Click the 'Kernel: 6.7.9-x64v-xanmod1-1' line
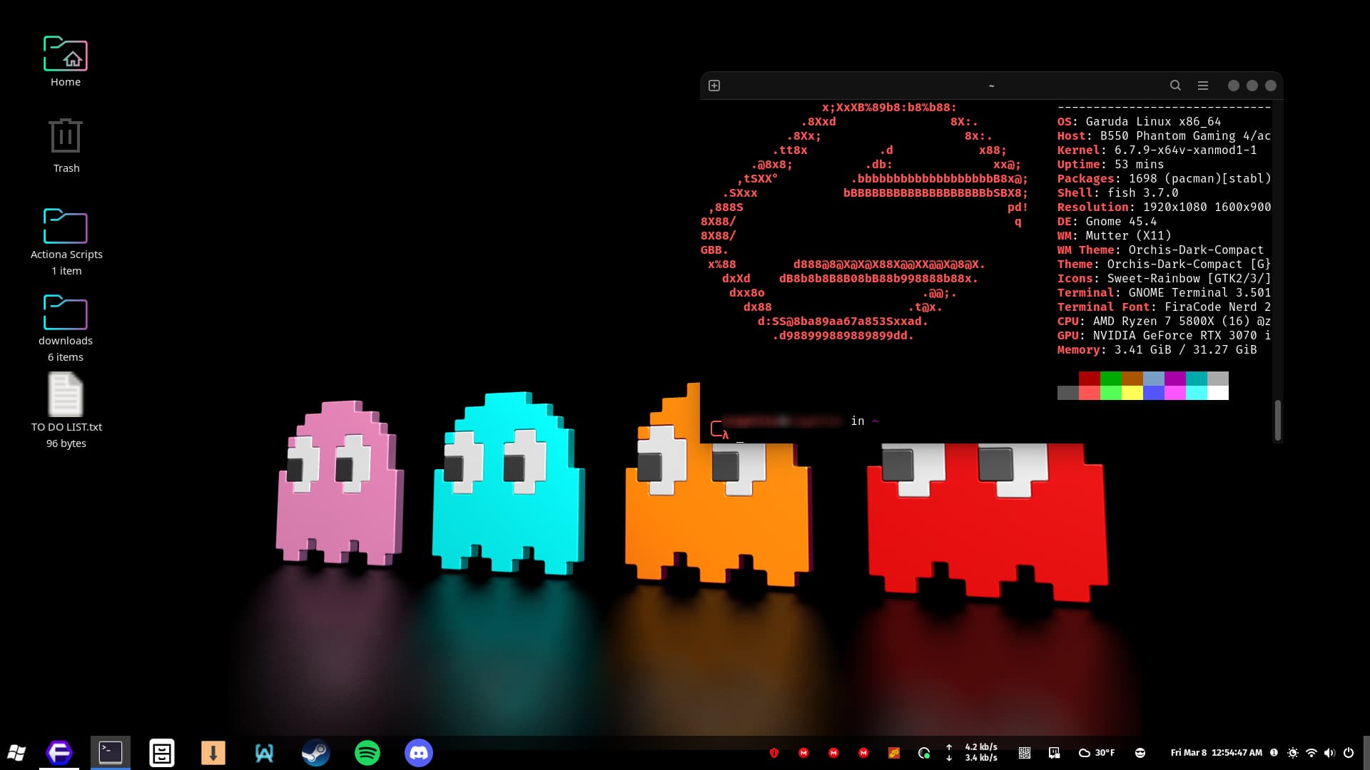1370x770 pixels. pos(1157,150)
